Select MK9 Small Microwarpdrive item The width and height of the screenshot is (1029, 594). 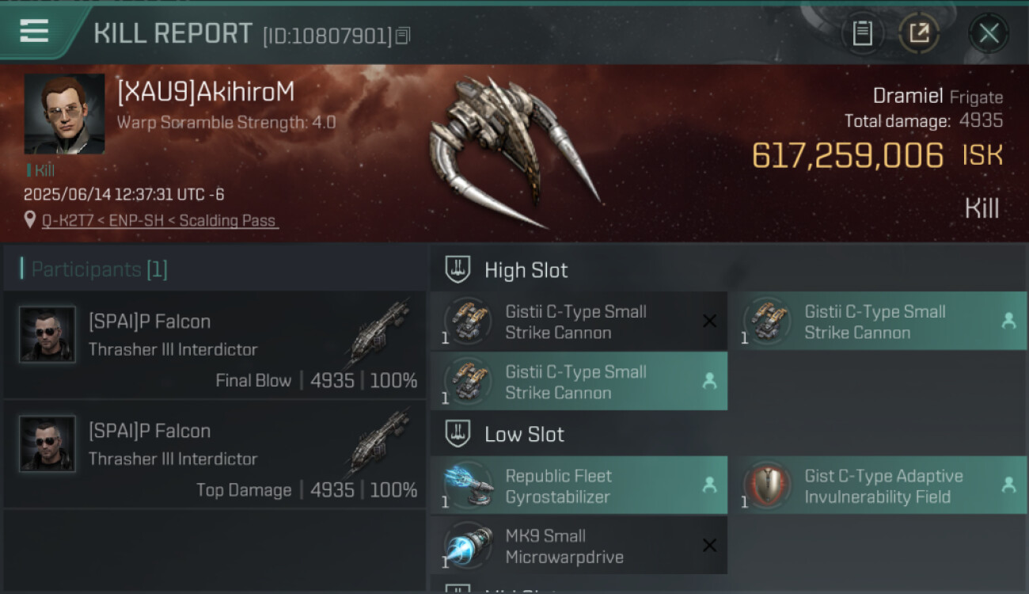pyautogui.click(x=579, y=546)
